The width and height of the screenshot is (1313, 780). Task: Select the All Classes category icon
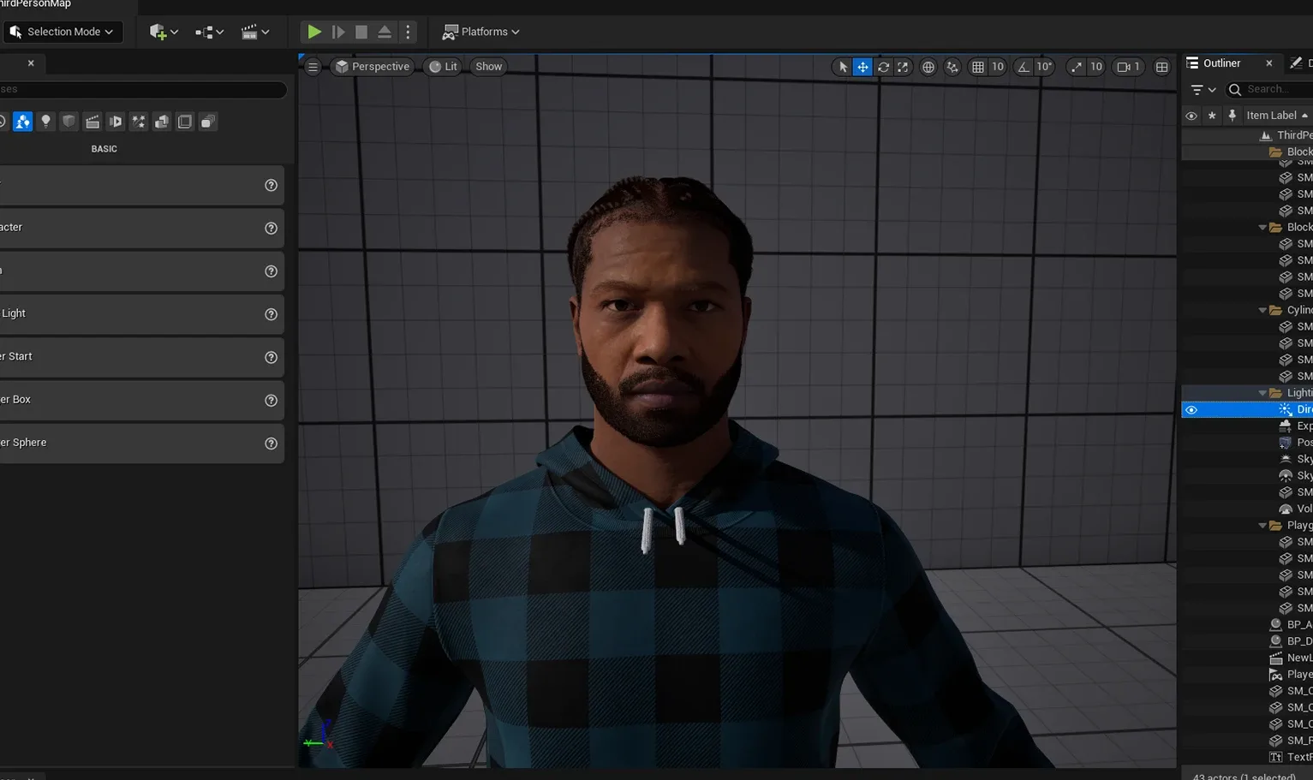coord(208,122)
